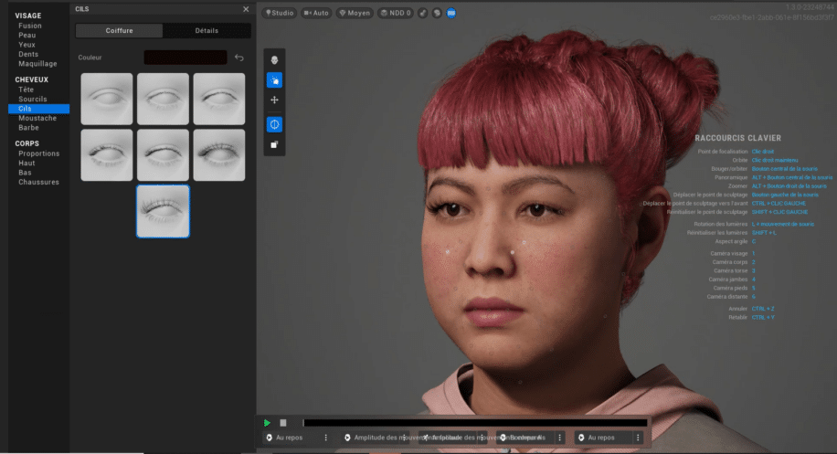Click the CORPS section header
This screenshot has width=837, height=454.
click(x=26, y=144)
